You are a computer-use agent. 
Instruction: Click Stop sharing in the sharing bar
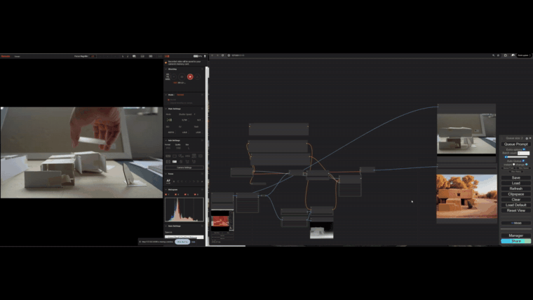[x=182, y=242]
